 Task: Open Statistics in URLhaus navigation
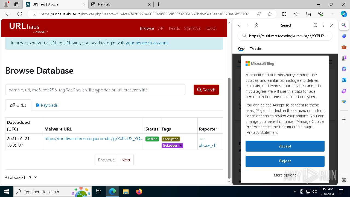(192, 28)
